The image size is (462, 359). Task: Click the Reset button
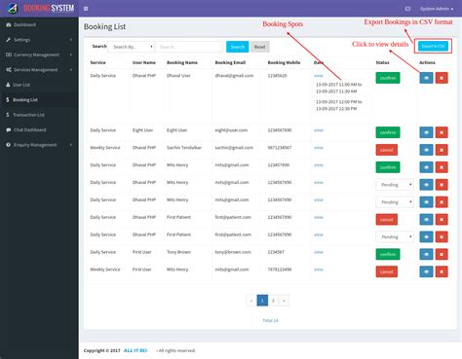(x=259, y=47)
